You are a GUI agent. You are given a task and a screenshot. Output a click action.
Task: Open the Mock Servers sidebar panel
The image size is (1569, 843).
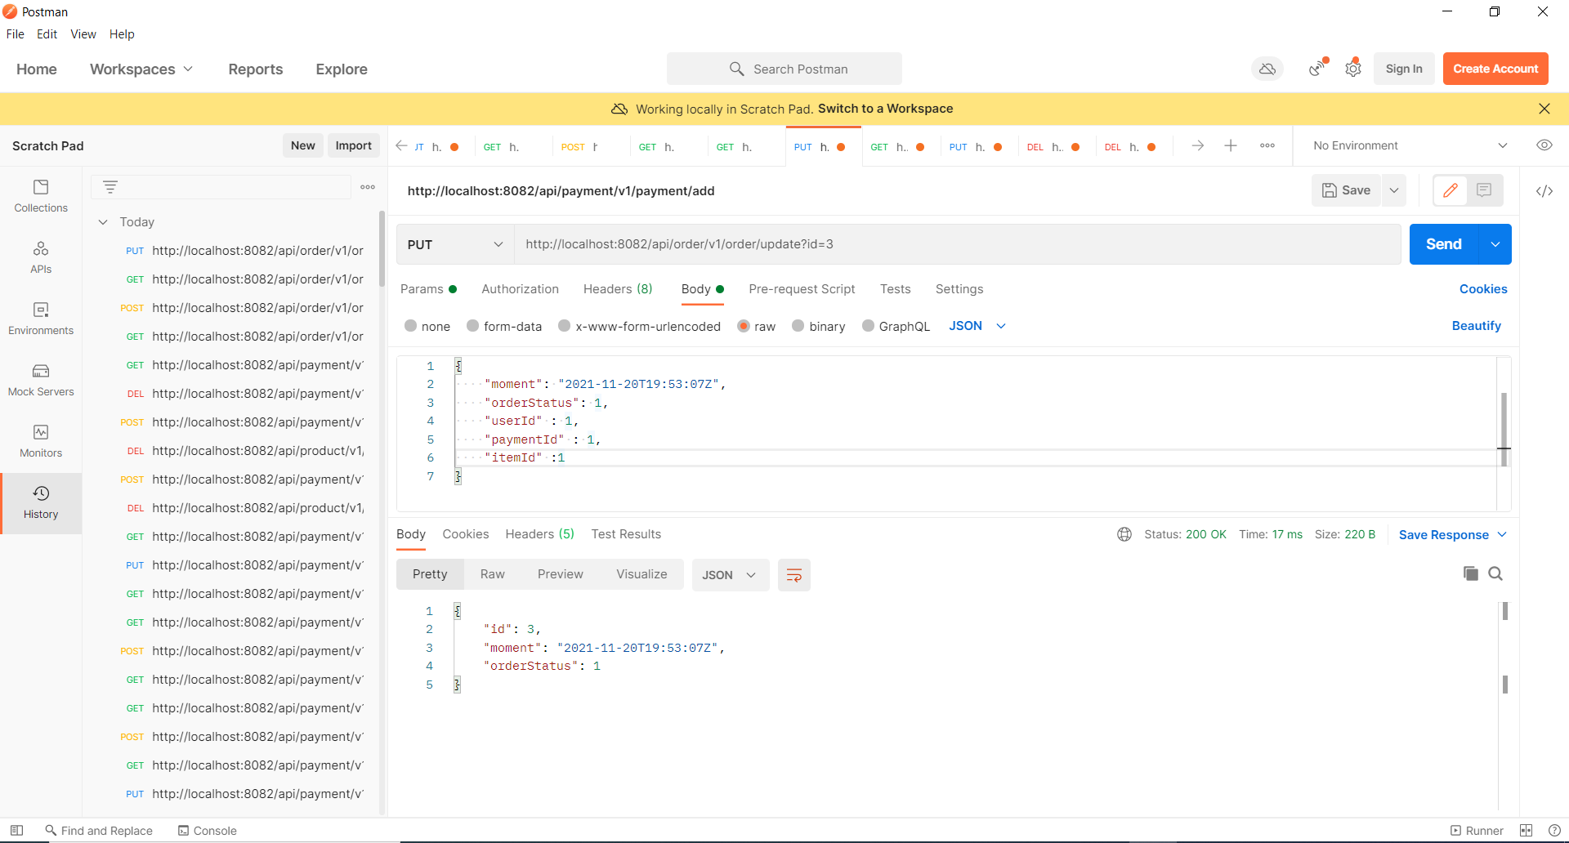point(41,380)
